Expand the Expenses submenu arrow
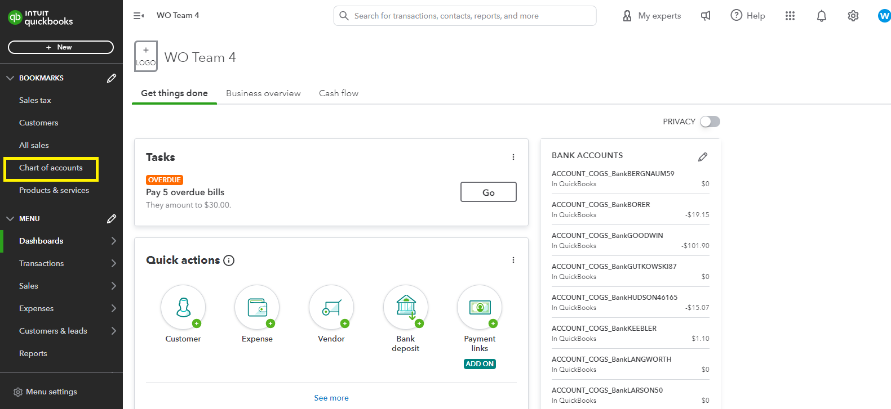 [x=114, y=308]
